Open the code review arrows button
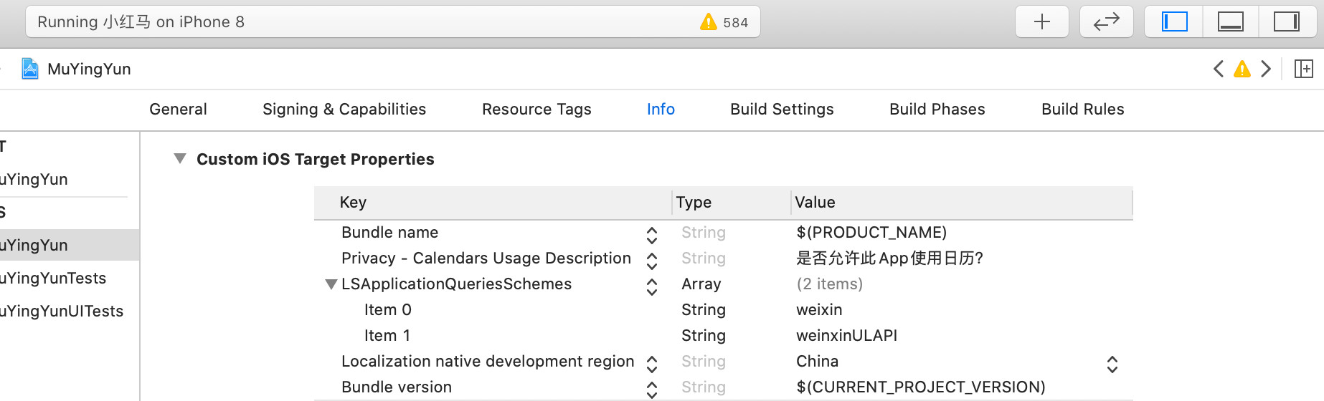This screenshot has height=401, width=1324. (1106, 22)
